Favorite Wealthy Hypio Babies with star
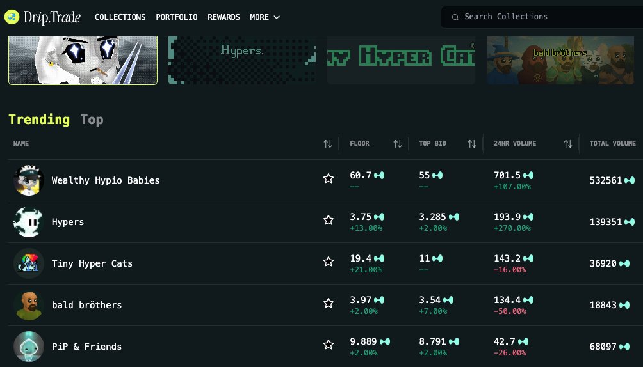Image resolution: width=643 pixels, height=367 pixels. click(x=329, y=178)
